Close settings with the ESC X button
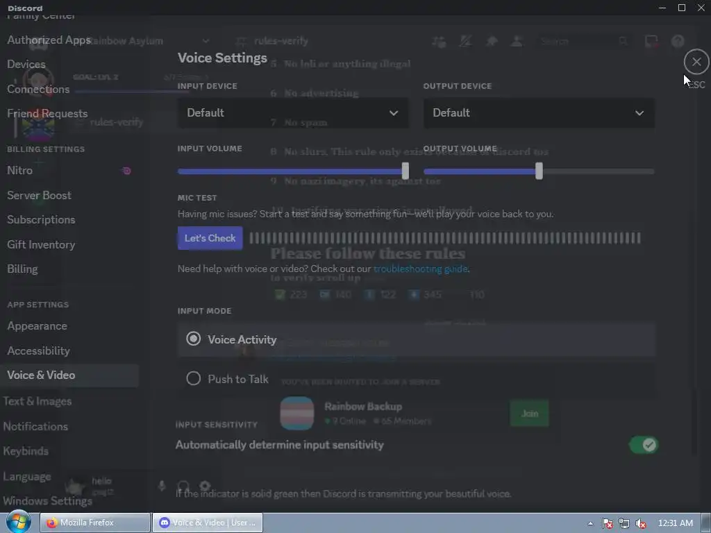This screenshot has width=711, height=533. click(696, 62)
